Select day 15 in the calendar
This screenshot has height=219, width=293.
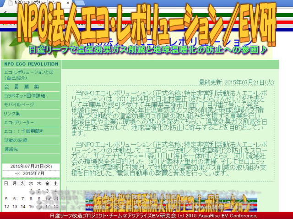coord(31,207)
